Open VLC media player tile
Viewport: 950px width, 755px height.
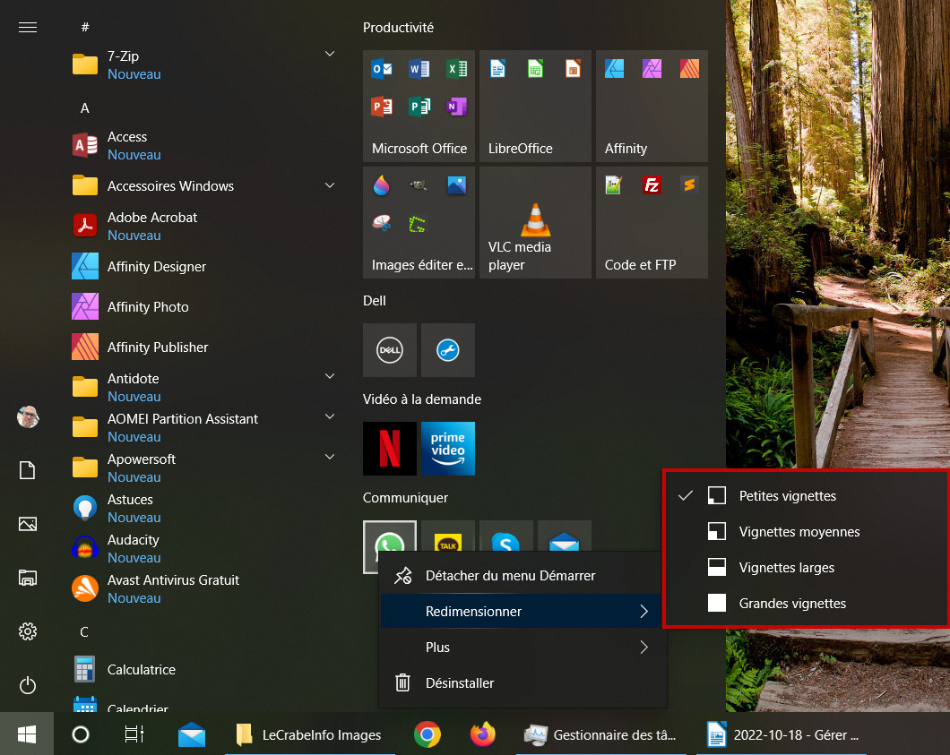[535, 223]
